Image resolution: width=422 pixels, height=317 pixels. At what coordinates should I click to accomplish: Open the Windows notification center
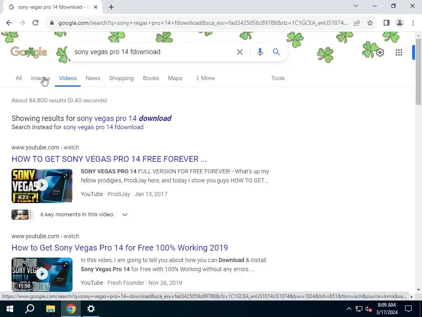[x=408, y=309]
